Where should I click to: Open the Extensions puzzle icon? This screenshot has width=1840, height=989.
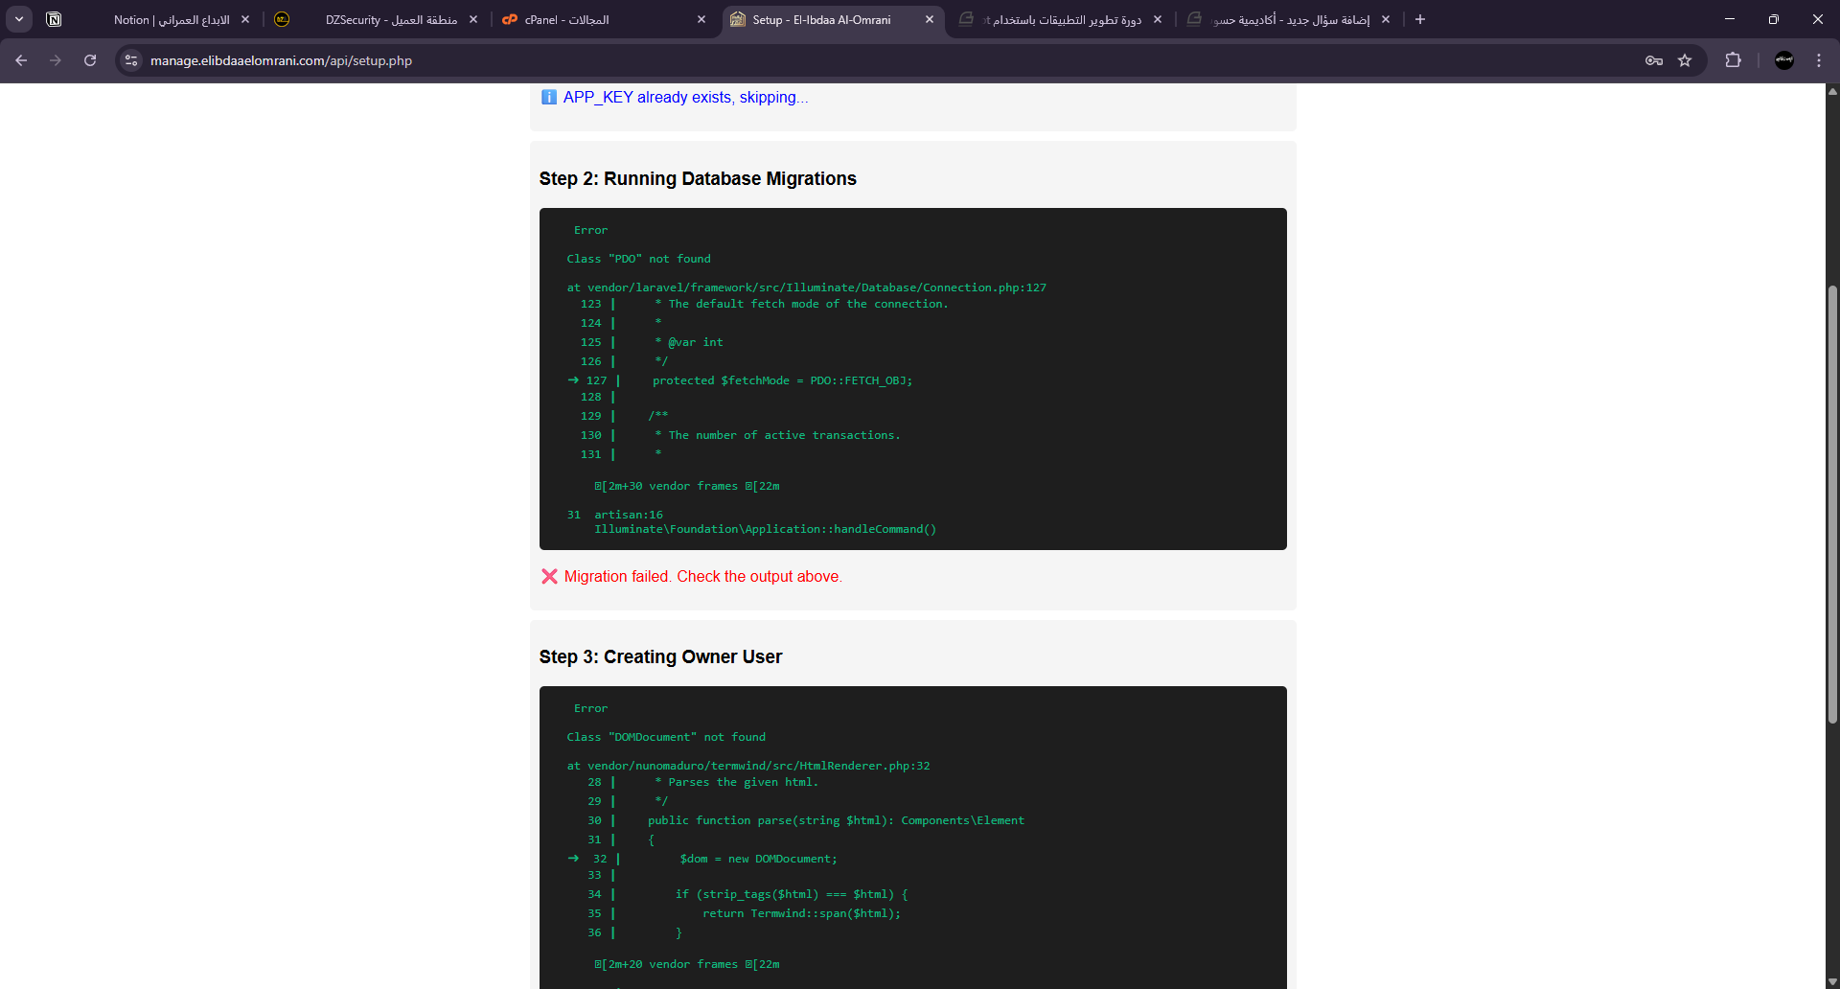coord(1733,60)
